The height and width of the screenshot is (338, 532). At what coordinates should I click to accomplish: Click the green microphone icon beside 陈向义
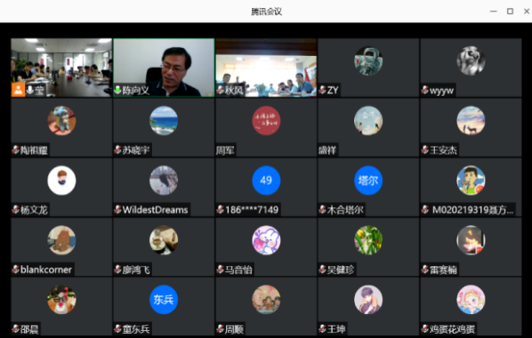tap(117, 90)
